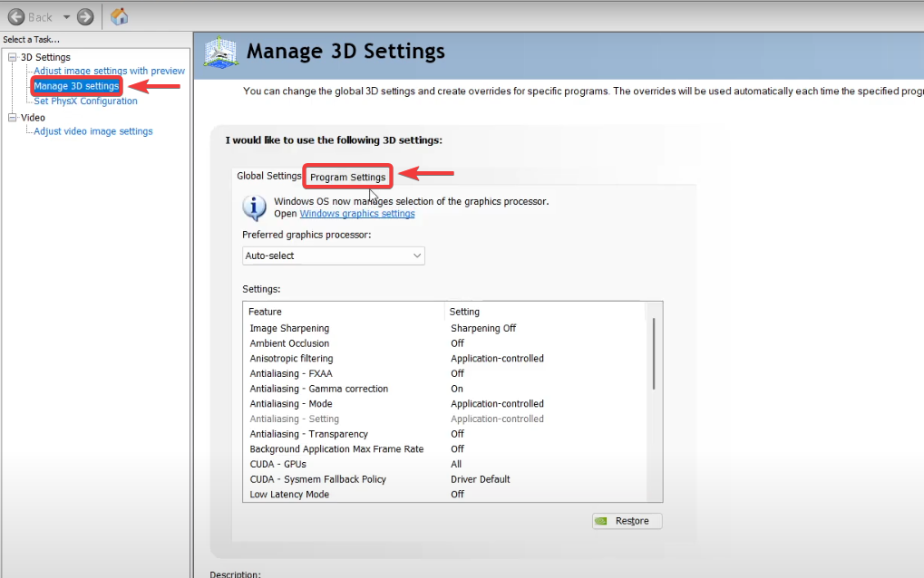Select Antialiasing - Mode row
Screen dimensions: 924x578
coord(445,404)
